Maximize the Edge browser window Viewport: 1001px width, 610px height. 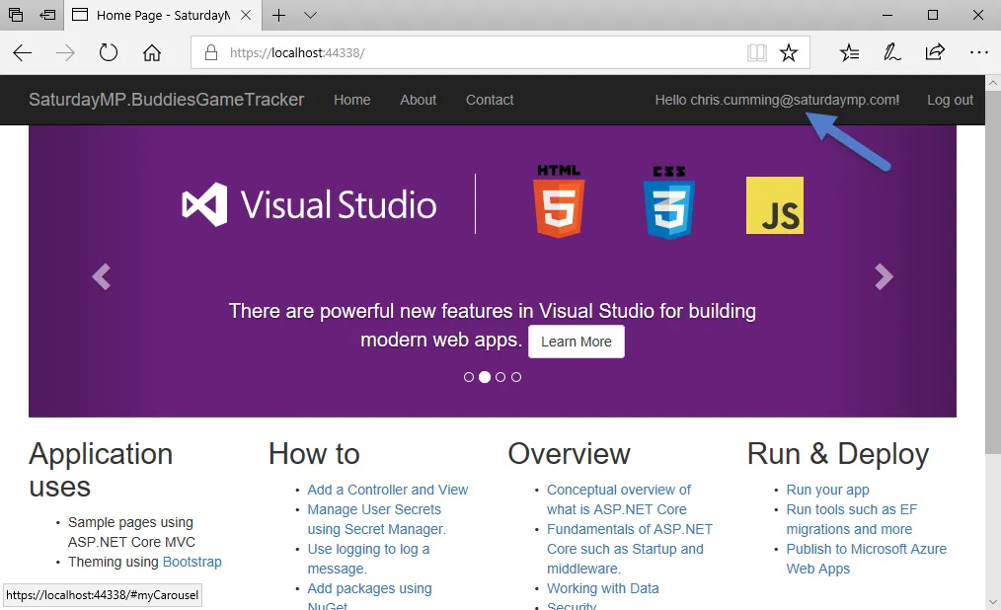[933, 15]
